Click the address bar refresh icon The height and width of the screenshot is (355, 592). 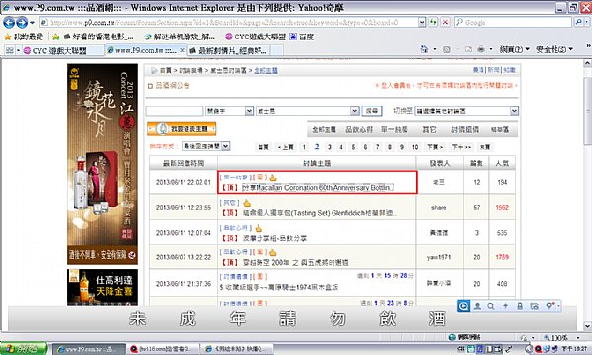click(433, 22)
